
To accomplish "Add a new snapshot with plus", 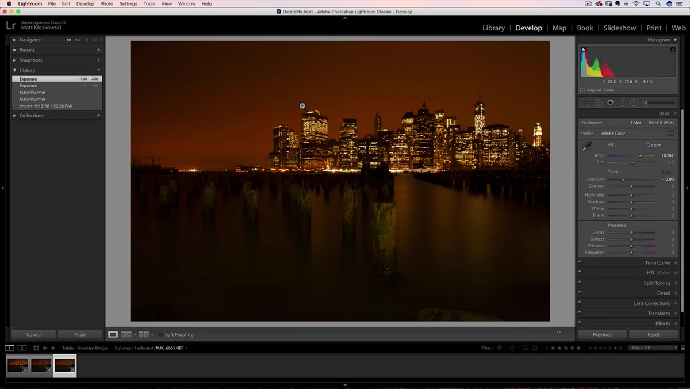I will point(98,60).
